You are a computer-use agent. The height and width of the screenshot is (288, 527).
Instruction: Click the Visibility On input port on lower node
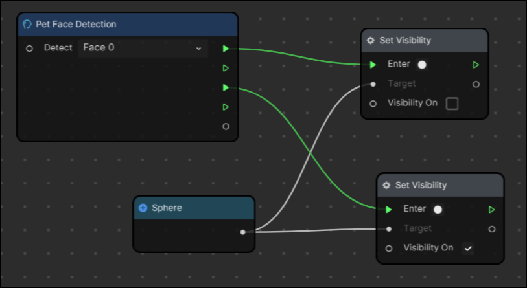388,249
